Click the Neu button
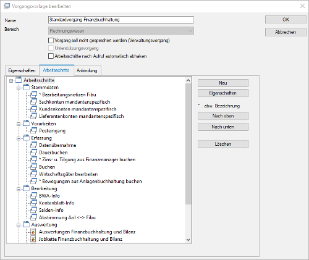The width and height of the screenshot is (309, 260). pos(223,83)
